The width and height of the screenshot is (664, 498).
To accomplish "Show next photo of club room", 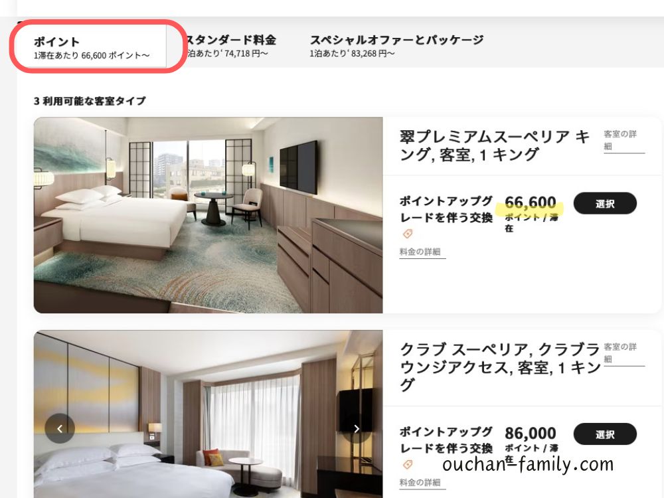I will [x=357, y=428].
